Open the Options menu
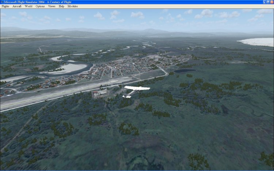274x171 pixels. click(x=40, y=6)
